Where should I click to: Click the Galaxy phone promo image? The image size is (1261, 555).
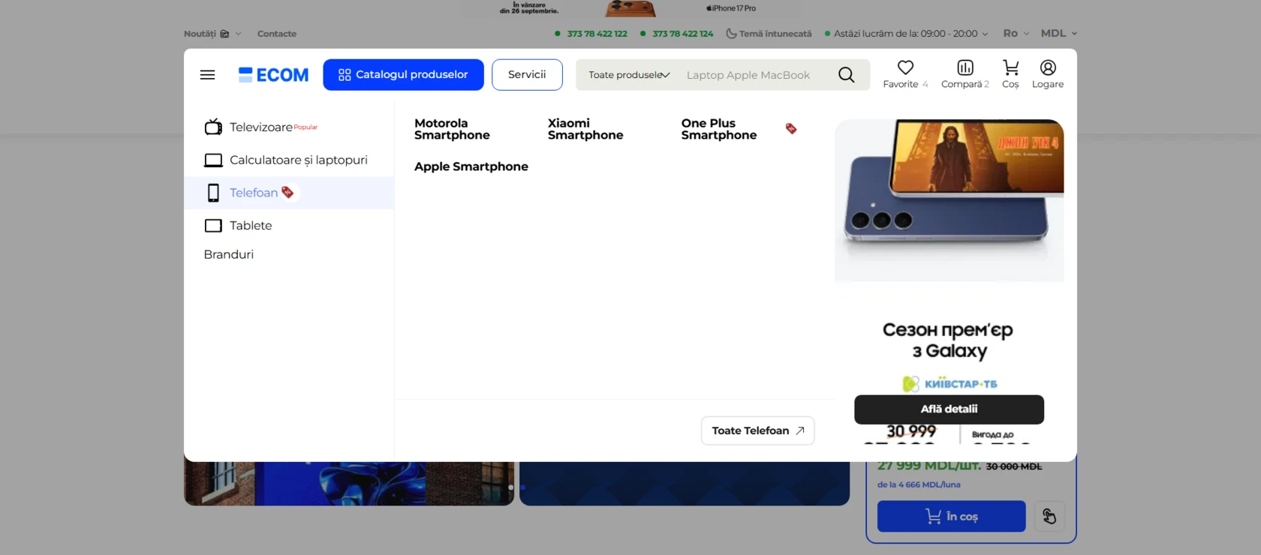pyautogui.click(x=950, y=200)
